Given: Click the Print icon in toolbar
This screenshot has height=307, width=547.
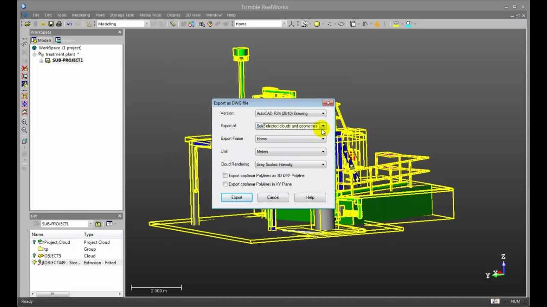Looking at the screenshot, I should (x=59, y=24).
